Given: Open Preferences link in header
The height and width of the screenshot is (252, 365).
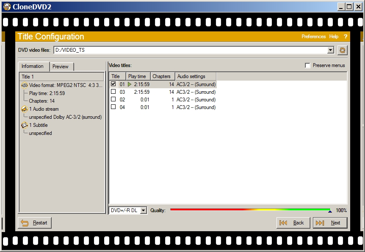Looking at the screenshot, I should (314, 36).
